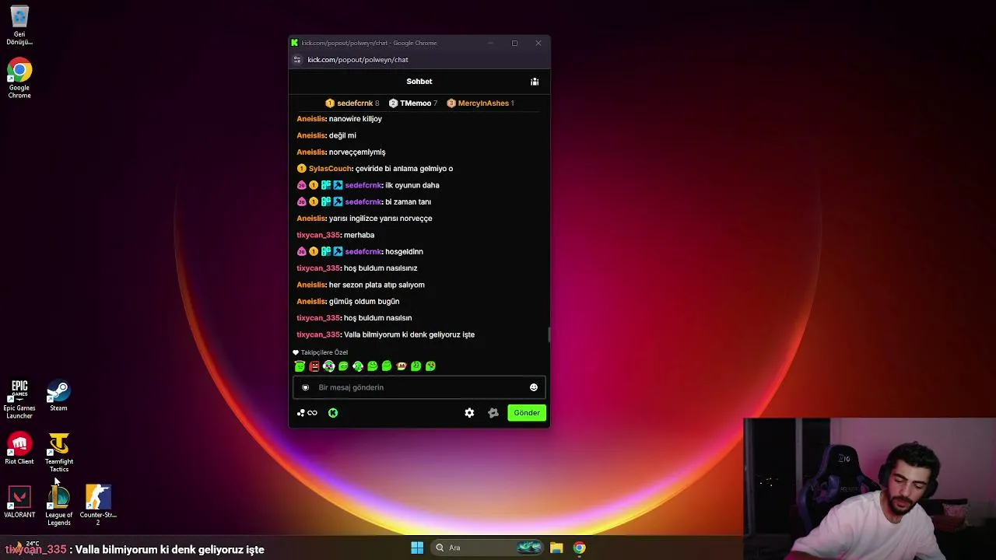Click message "hoş buldum nasılsınız"
Viewport: 996px width, 560px height.
pos(381,268)
